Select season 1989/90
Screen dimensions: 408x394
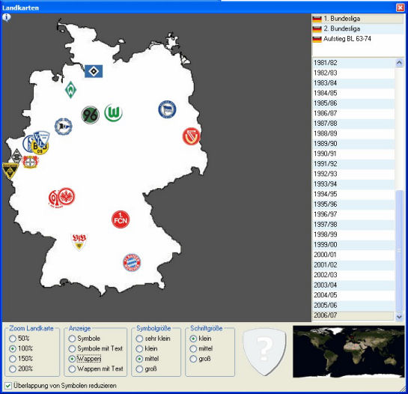click(353, 144)
